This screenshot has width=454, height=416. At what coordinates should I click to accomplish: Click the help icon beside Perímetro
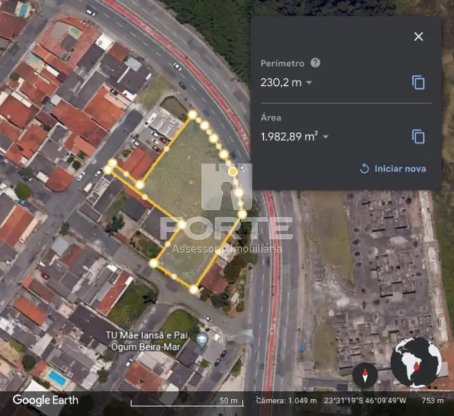click(x=315, y=63)
